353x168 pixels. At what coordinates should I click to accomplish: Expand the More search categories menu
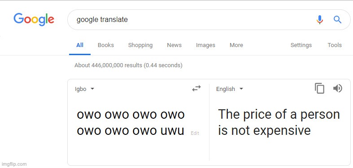coord(236,45)
